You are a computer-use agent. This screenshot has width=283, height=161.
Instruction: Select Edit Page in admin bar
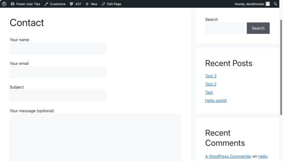[x=111, y=4]
